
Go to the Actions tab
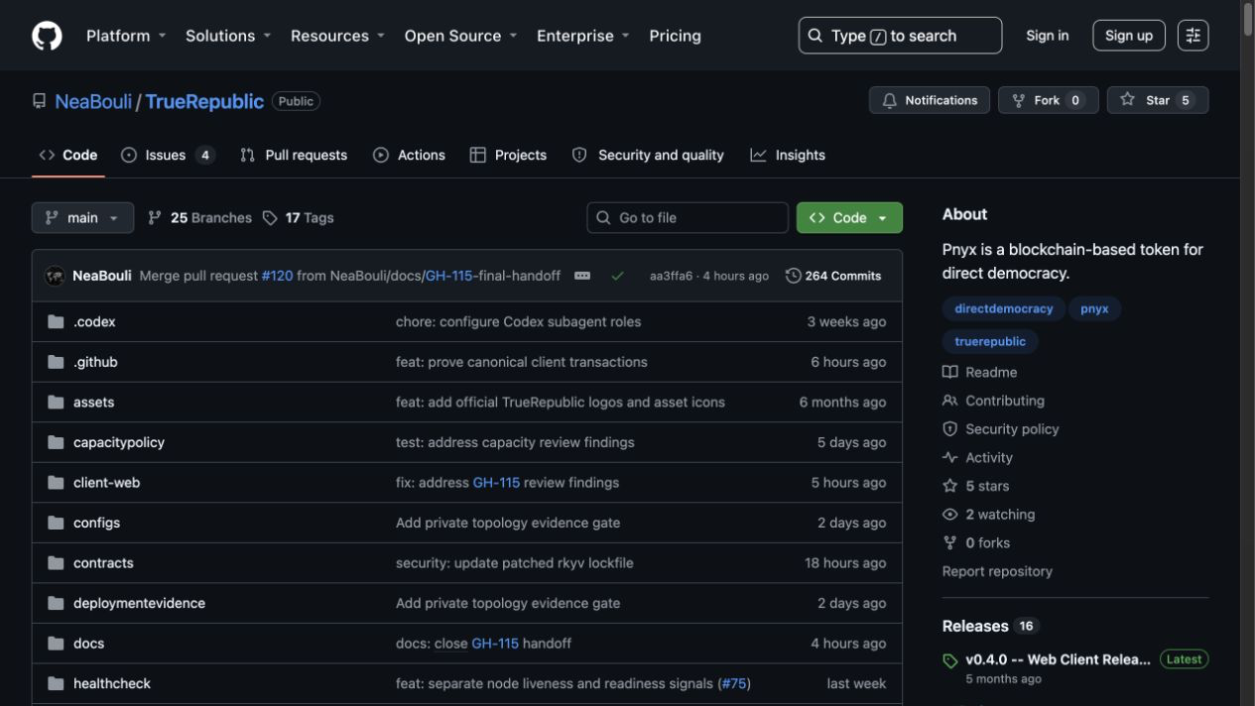pyautogui.click(x=409, y=155)
